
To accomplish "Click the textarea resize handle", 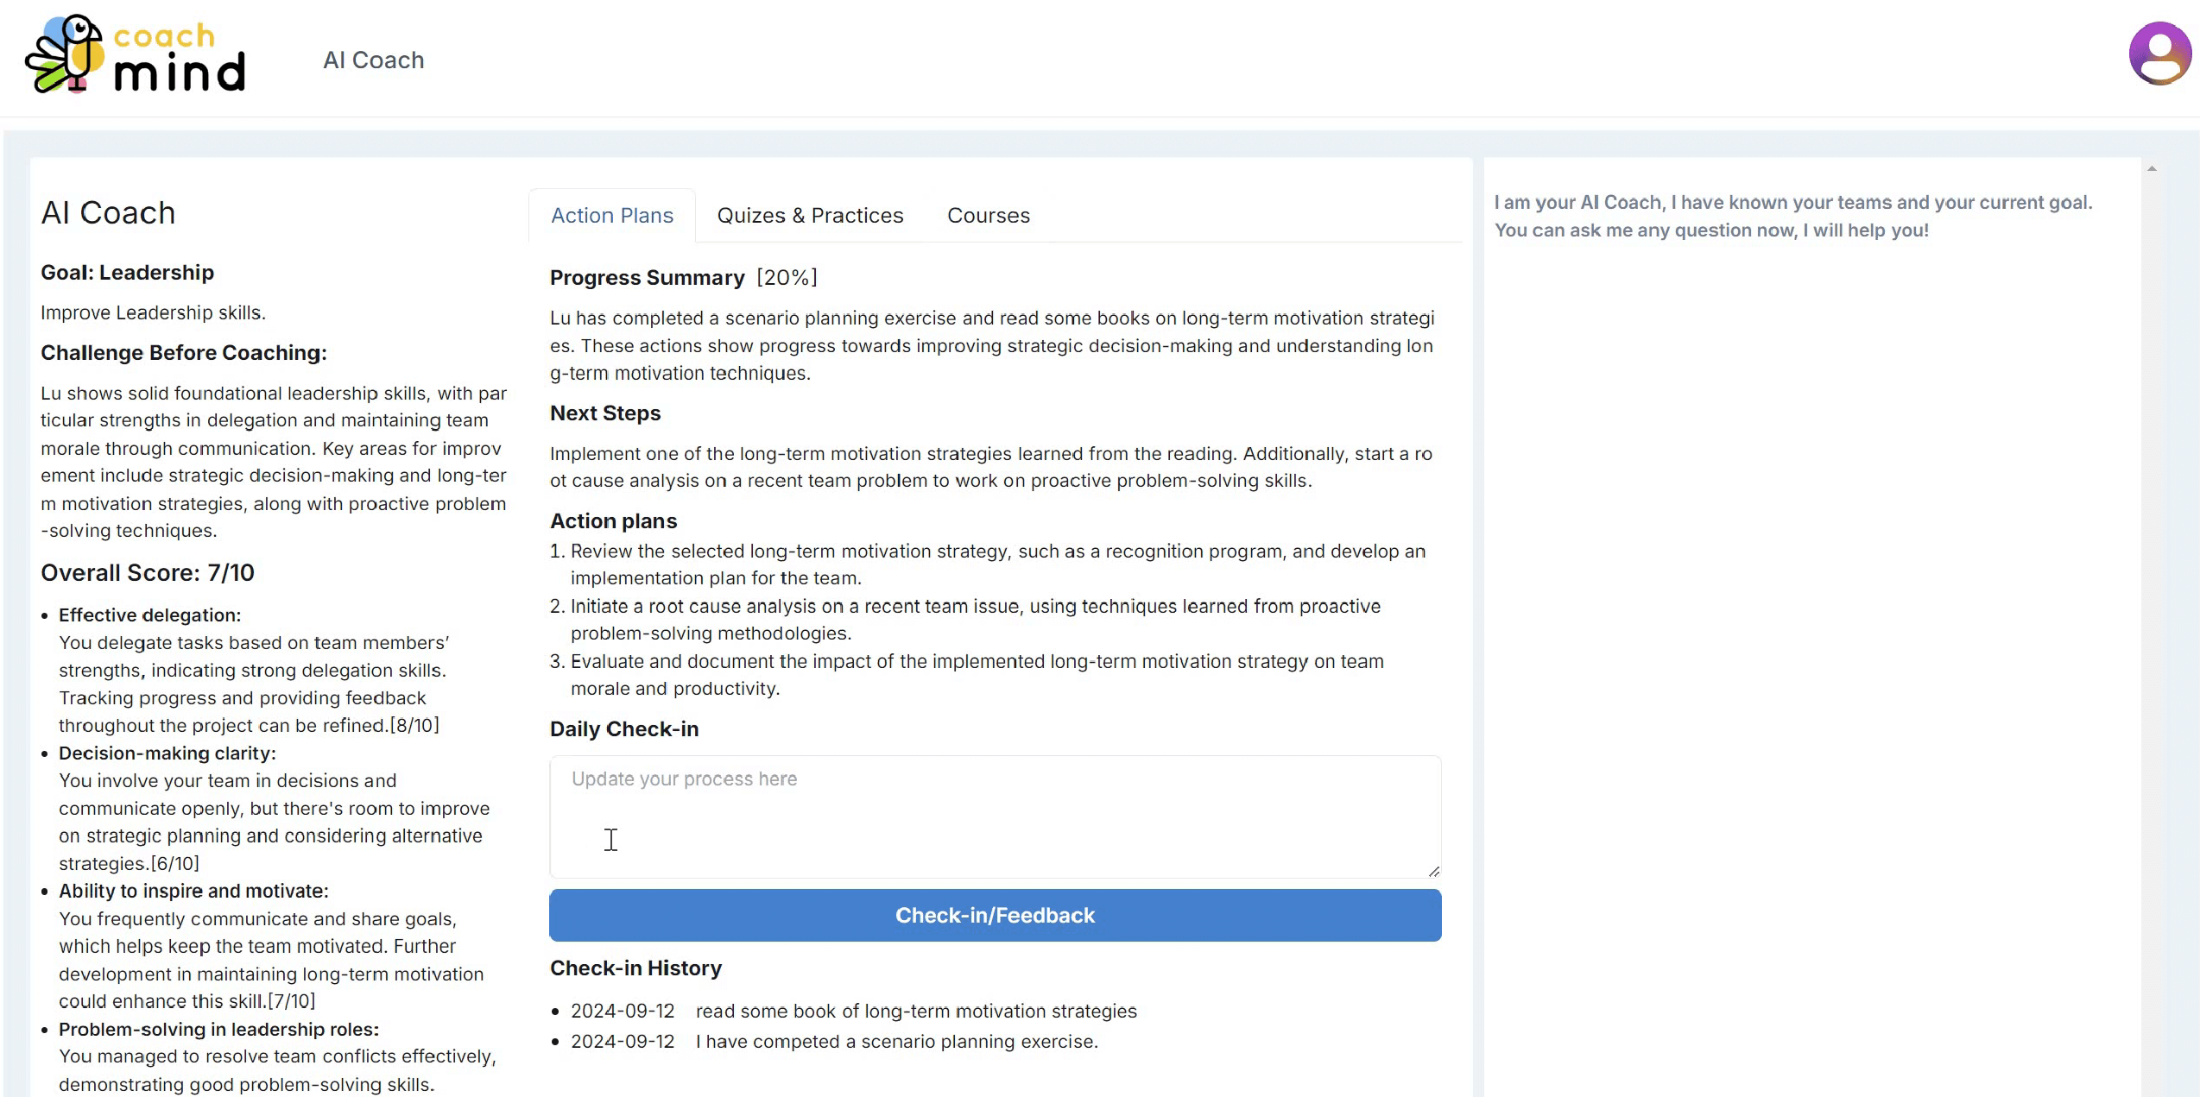I will pos(1433,871).
